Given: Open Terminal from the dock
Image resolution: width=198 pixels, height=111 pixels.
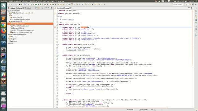Looking at the screenshot, I should tap(3, 50).
